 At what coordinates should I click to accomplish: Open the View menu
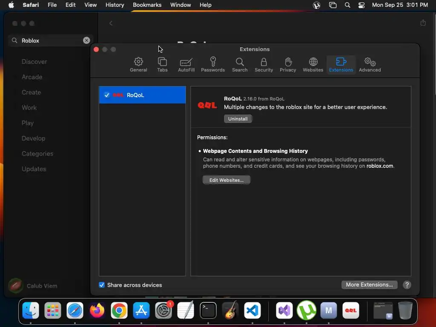pyautogui.click(x=90, y=5)
